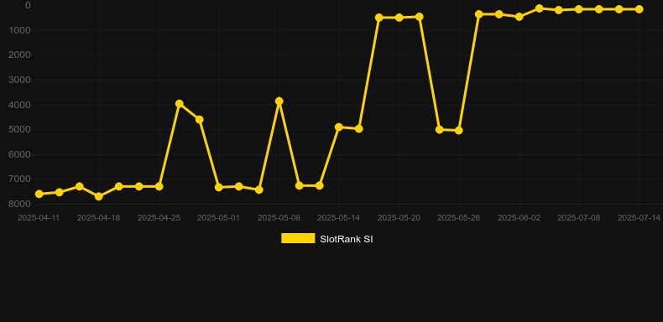The height and width of the screenshot is (322, 663).
Task: Click the data point above 2025-05-14
Action: pyautogui.click(x=339, y=127)
